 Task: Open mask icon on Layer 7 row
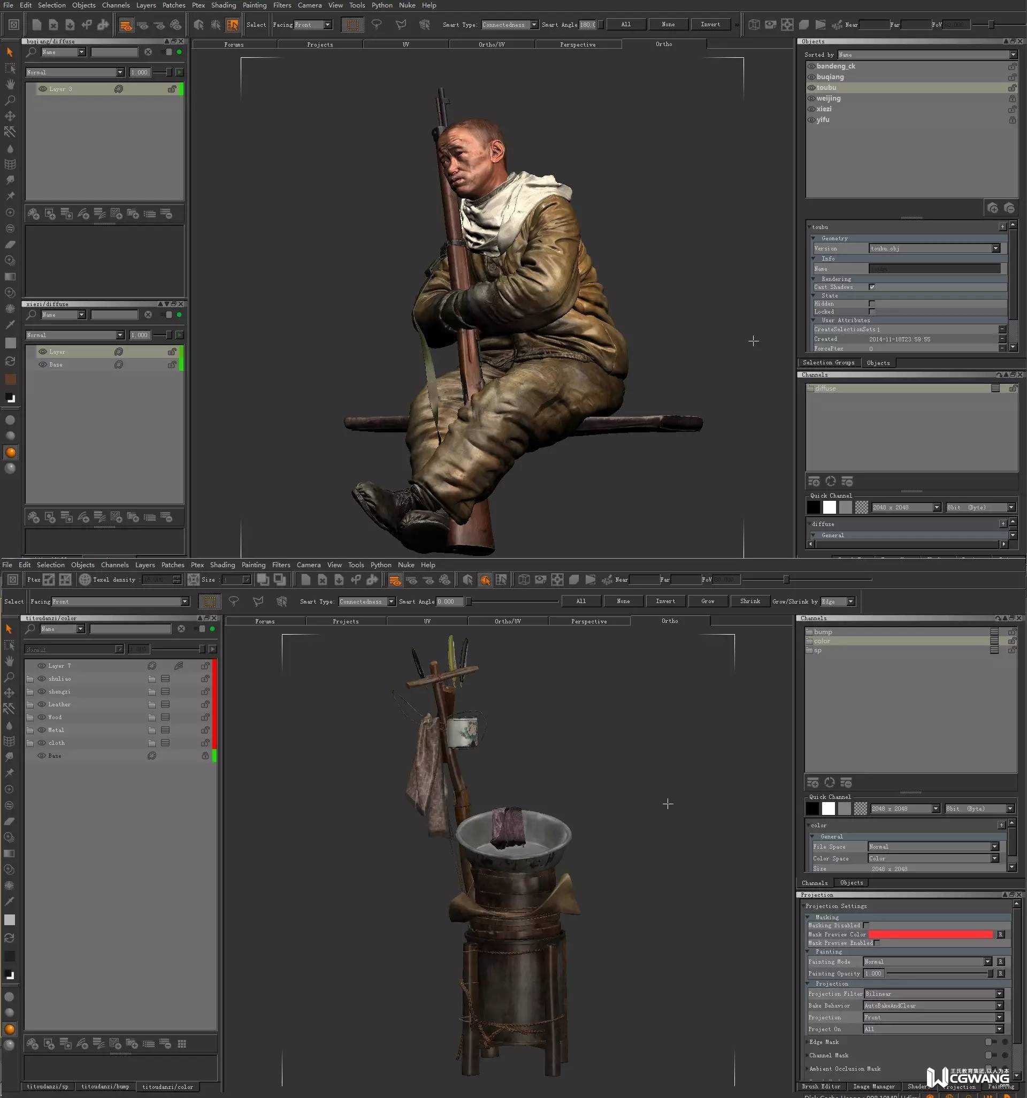178,666
